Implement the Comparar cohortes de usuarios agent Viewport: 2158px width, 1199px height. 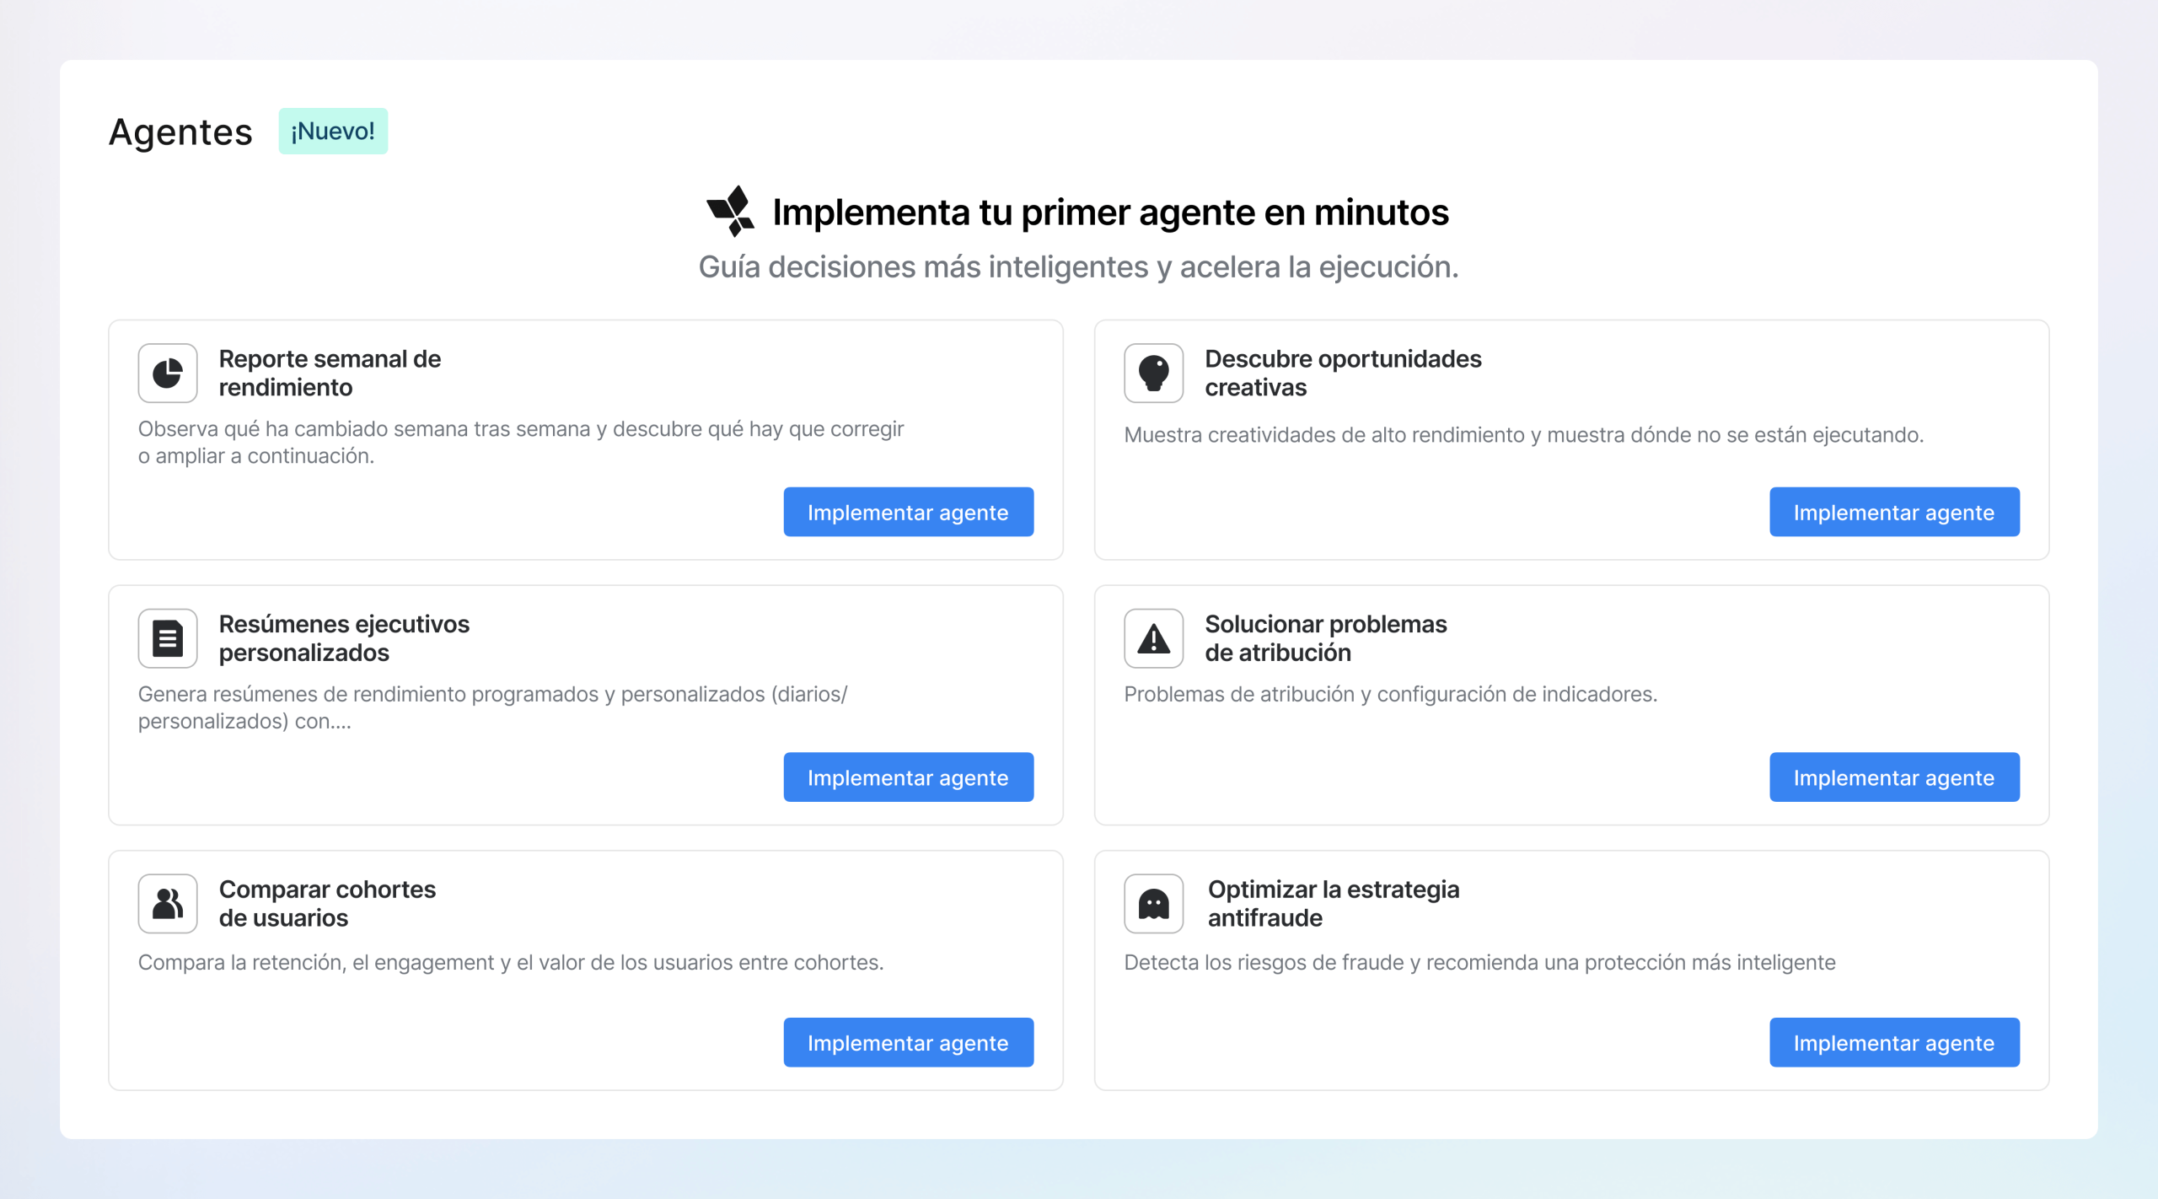908,1042
